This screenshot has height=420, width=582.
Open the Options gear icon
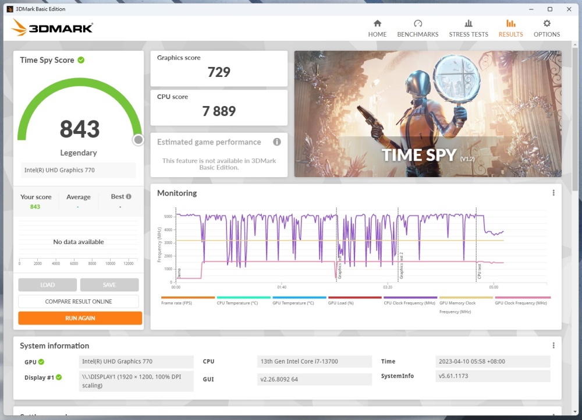click(x=546, y=23)
